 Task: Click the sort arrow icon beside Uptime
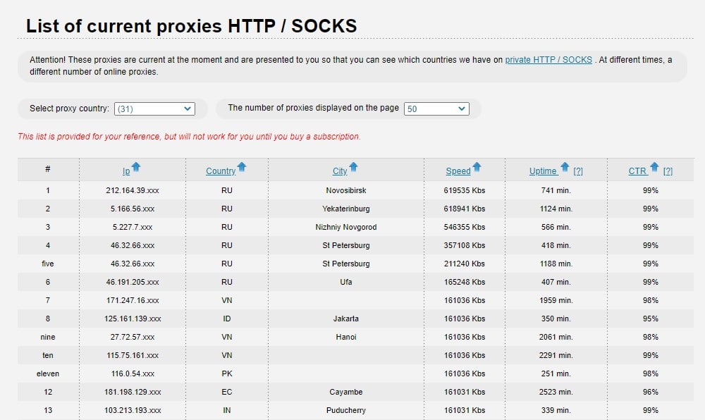565,167
